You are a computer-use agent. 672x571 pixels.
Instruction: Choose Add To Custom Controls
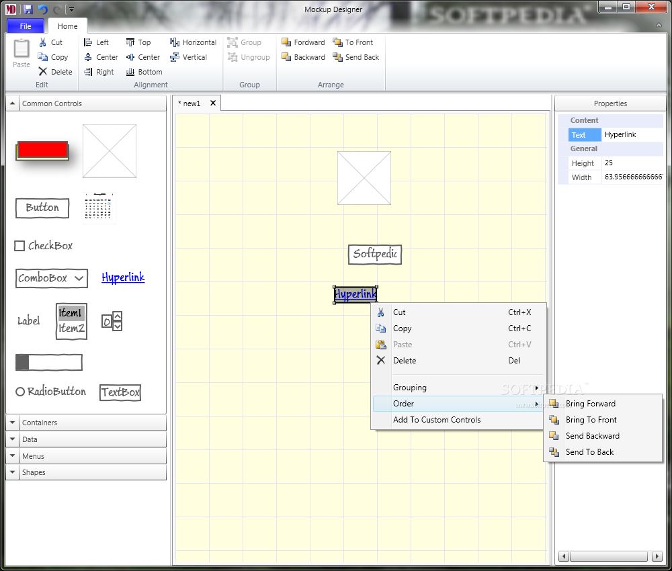pos(458,420)
